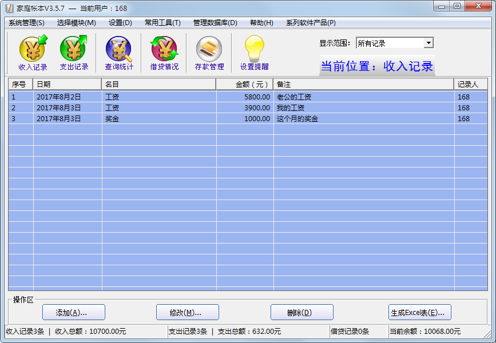
Task: Open the 设置提醒 reminder lightbulb icon
Action: click(x=255, y=53)
